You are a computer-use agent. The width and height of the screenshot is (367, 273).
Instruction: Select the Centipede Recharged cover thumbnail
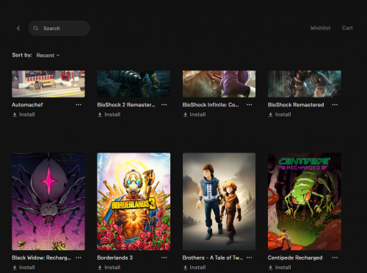305,202
